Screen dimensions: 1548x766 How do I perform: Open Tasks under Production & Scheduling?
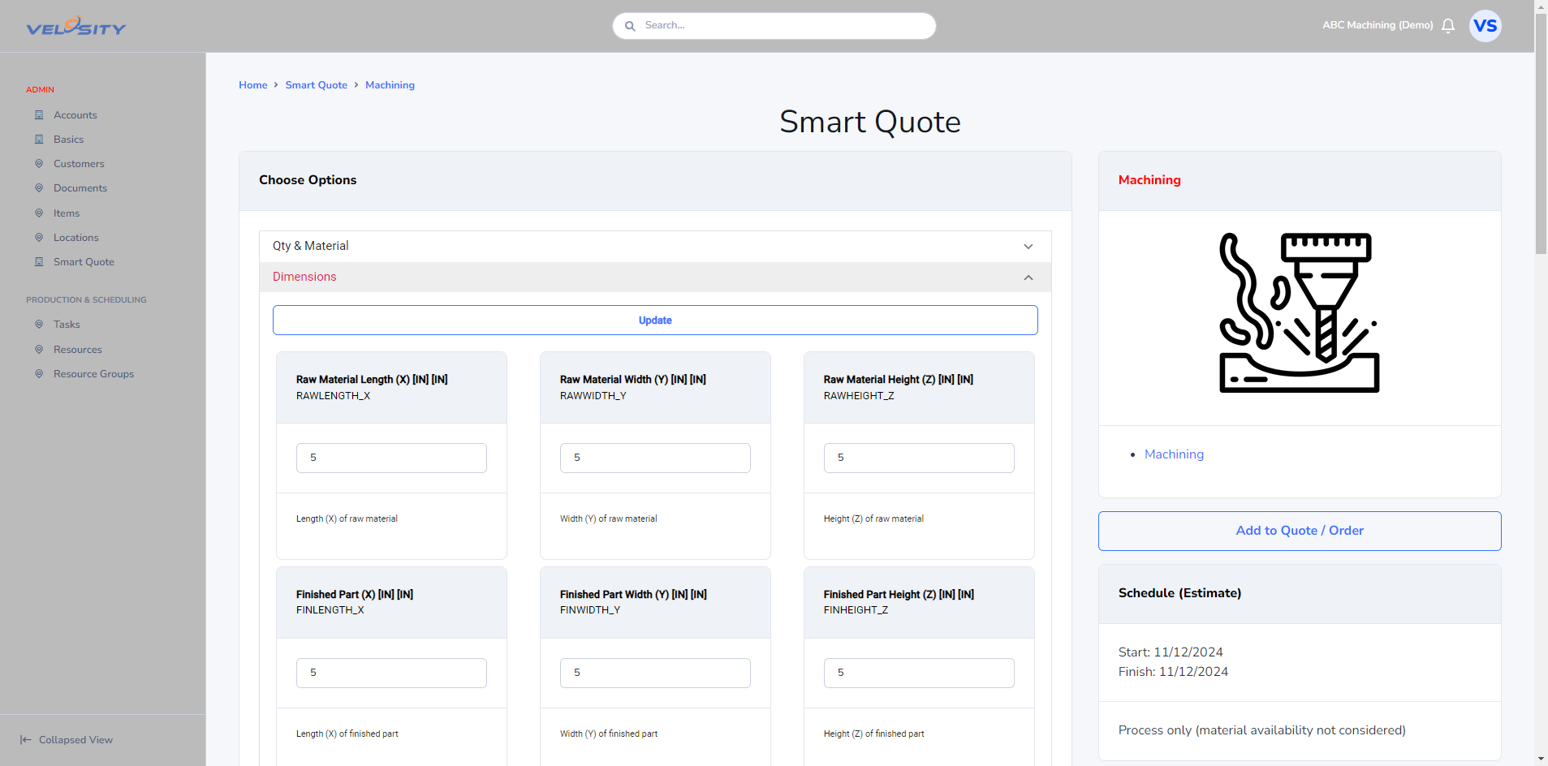(67, 325)
